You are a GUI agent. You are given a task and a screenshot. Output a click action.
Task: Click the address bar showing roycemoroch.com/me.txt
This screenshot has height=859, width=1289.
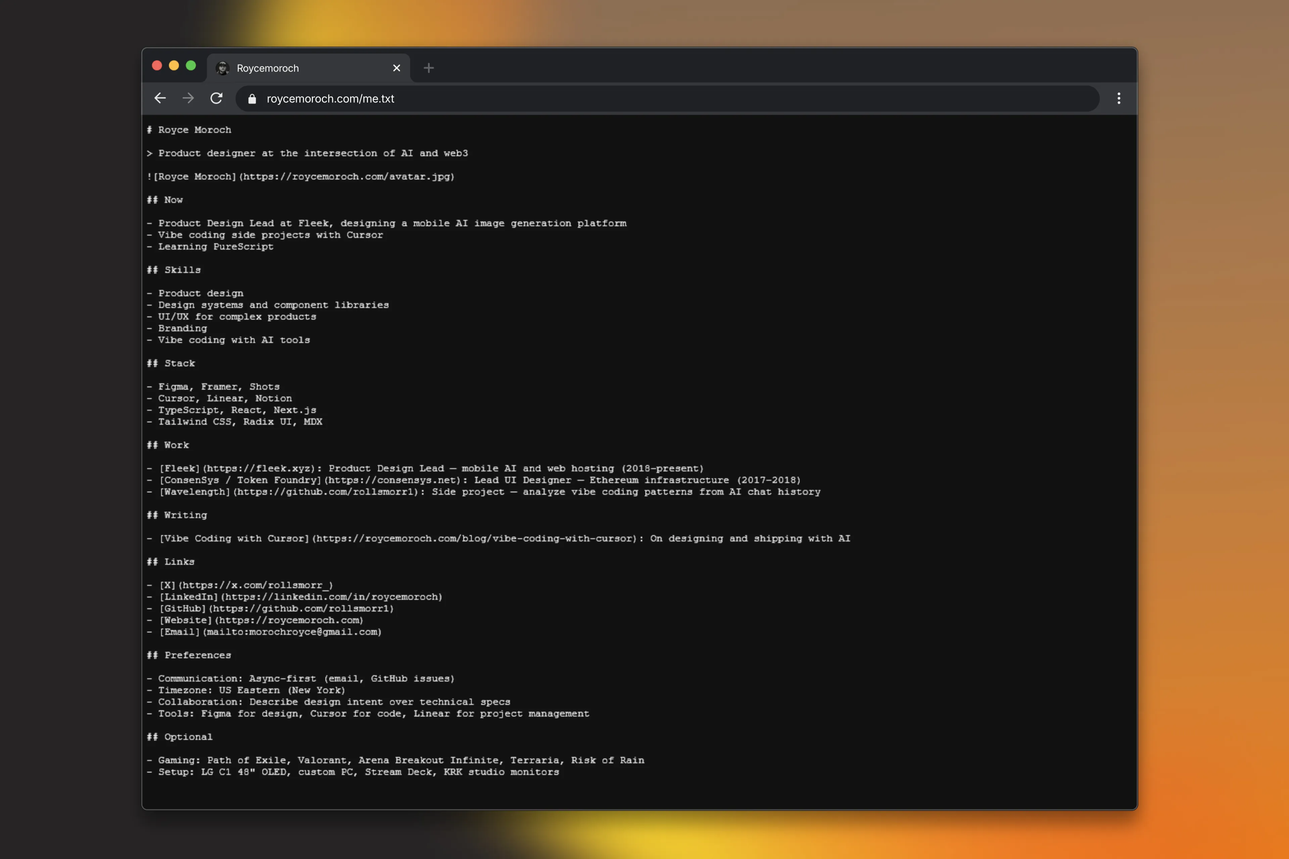point(330,99)
